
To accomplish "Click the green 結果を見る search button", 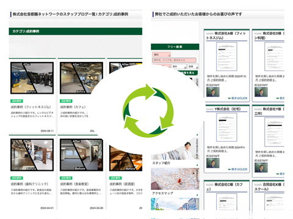I will [x=187, y=73].
